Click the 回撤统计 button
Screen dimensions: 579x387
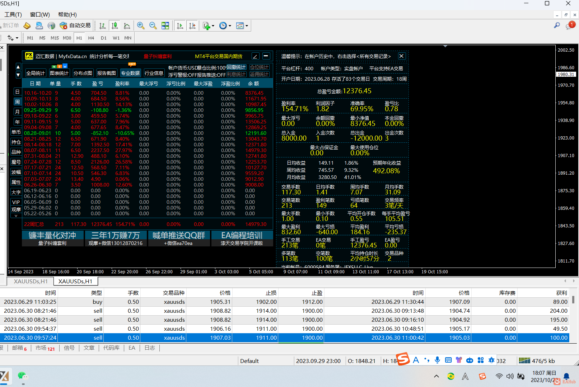pyautogui.click(x=237, y=67)
